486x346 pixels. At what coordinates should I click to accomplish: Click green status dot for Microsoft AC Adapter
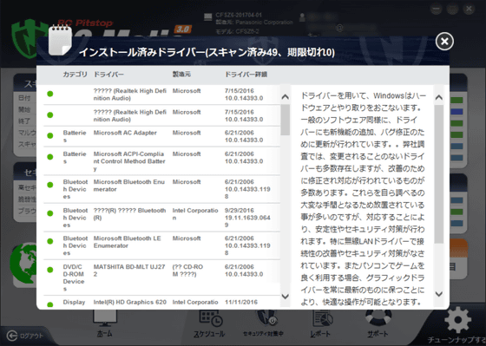[50, 135]
